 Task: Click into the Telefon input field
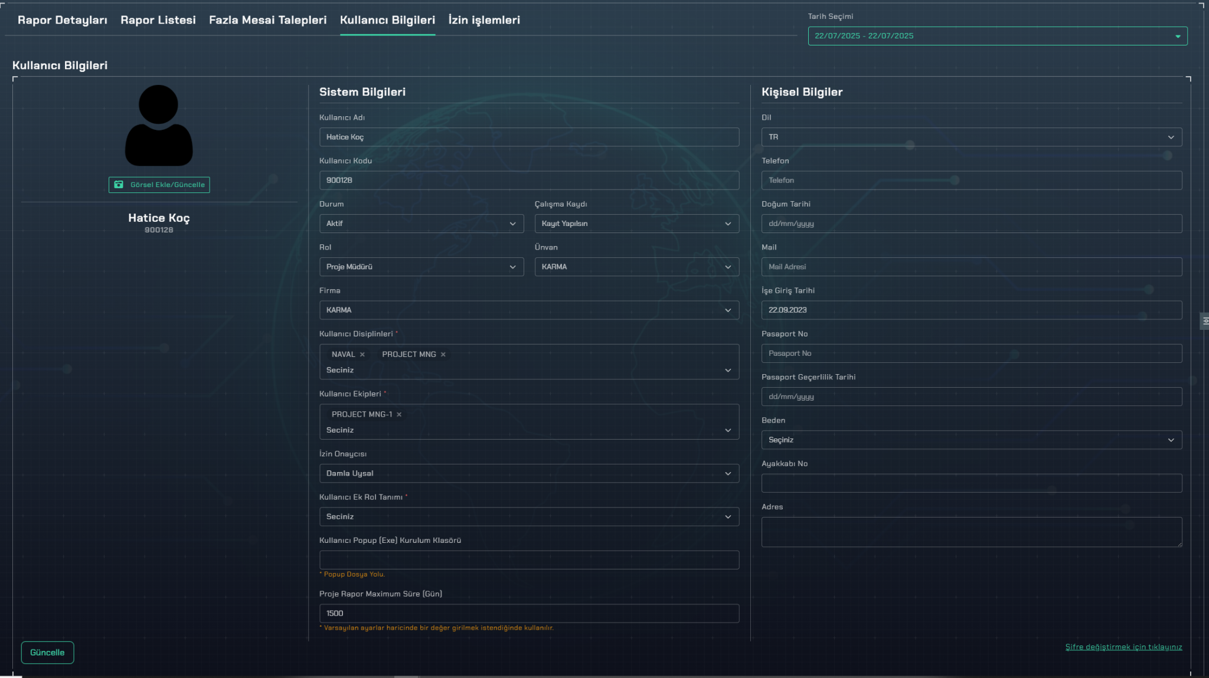(971, 181)
